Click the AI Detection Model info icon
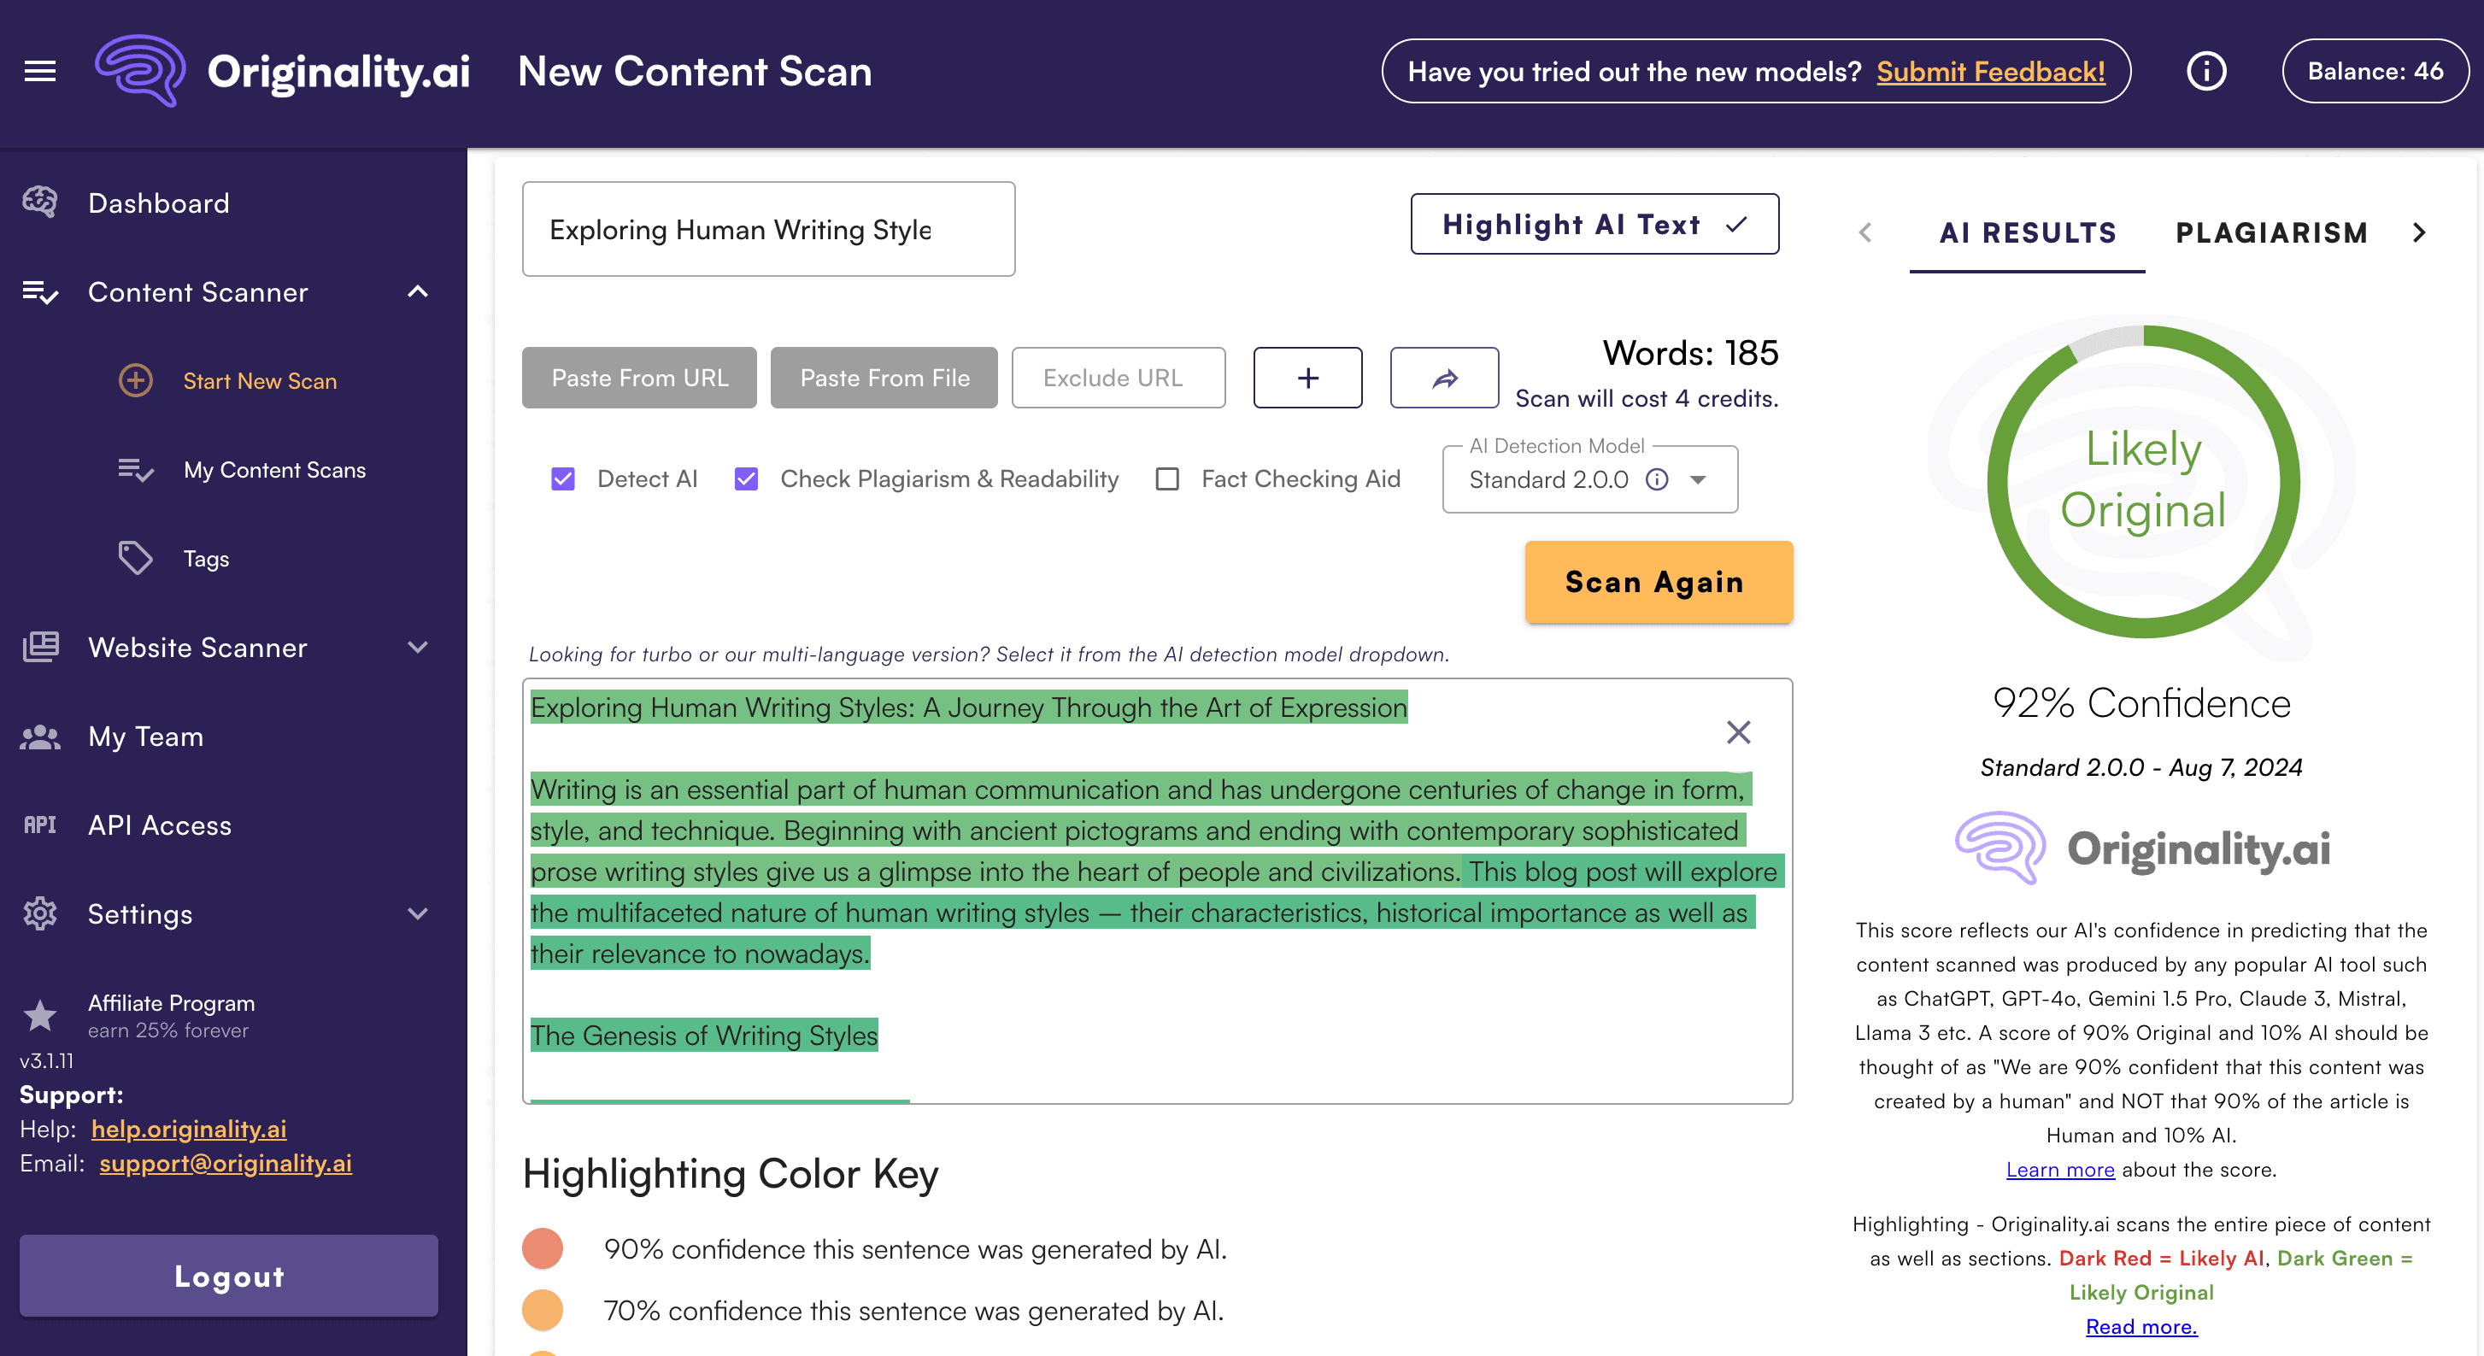Image resolution: width=2484 pixels, height=1356 pixels. tap(1657, 479)
